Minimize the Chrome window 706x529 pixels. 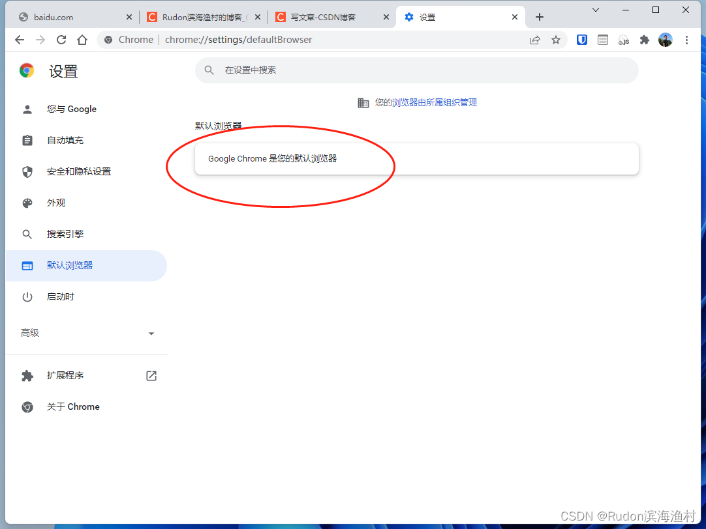(x=625, y=10)
